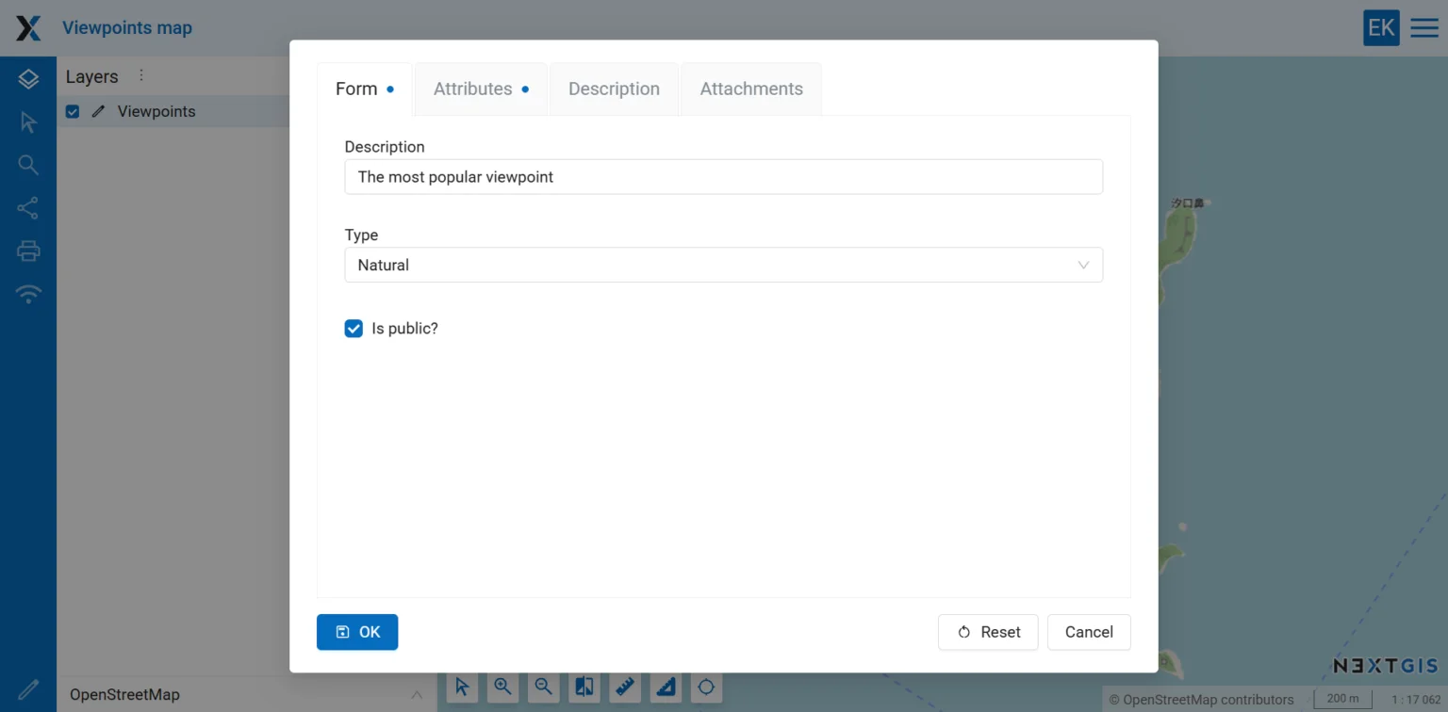Click into the Description text field

[x=723, y=177]
